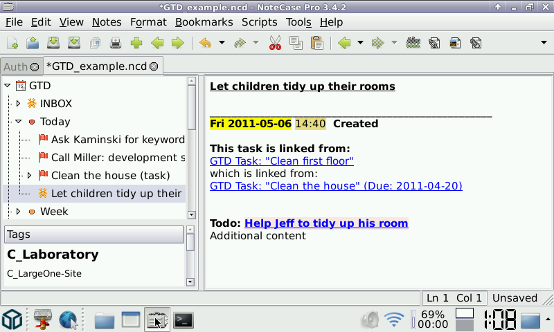Click the New document toolbar icon
Screen dimensions: 554x332
coord(12,43)
